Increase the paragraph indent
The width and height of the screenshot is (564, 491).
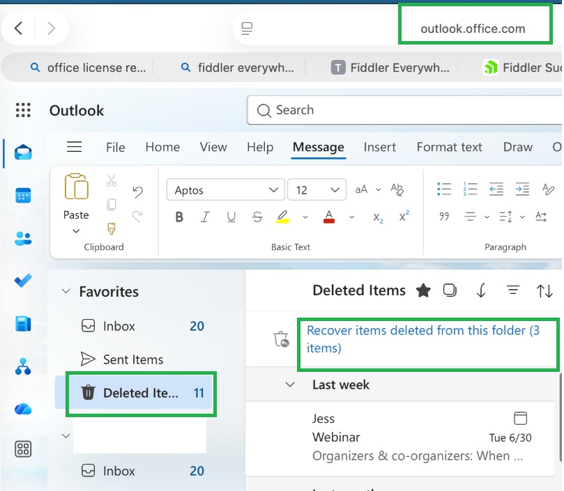pyautogui.click(x=522, y=189)
